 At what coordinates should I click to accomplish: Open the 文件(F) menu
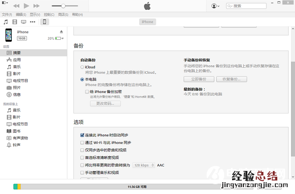7,14
